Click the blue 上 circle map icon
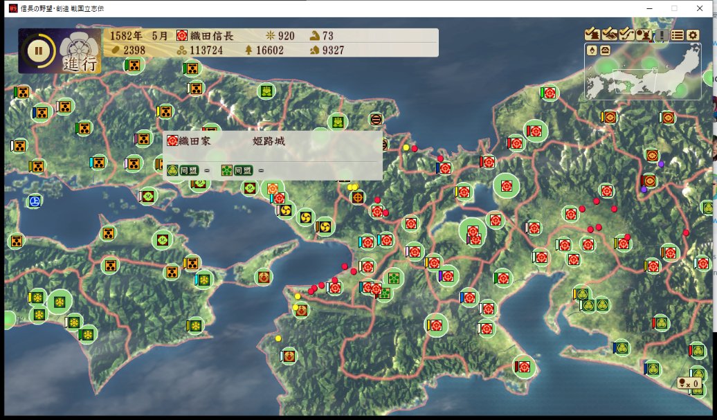Screen dimensions: 717x420 point(35,201)
